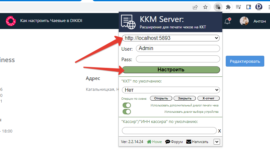Click the blue Редактировать button
The image size is (270, 165).
tap(245, 61)
